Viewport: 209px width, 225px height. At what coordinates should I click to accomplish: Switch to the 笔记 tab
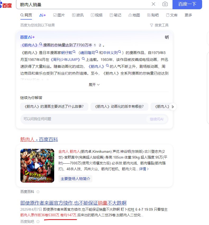point(115,15)
